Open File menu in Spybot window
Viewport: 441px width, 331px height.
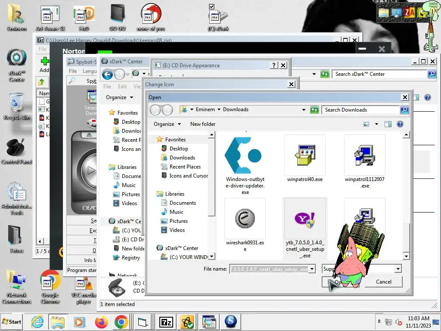coord(72,71)
